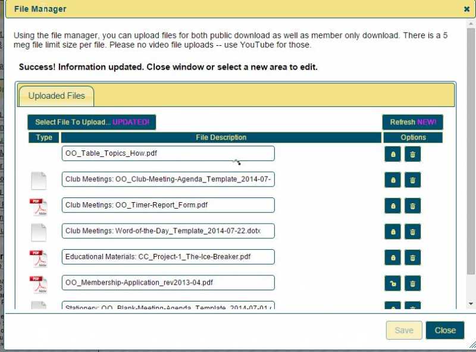Toggle lock for Club-Meeting-Agenda Template file
The image size is (476, 352).
pos(393,180)
